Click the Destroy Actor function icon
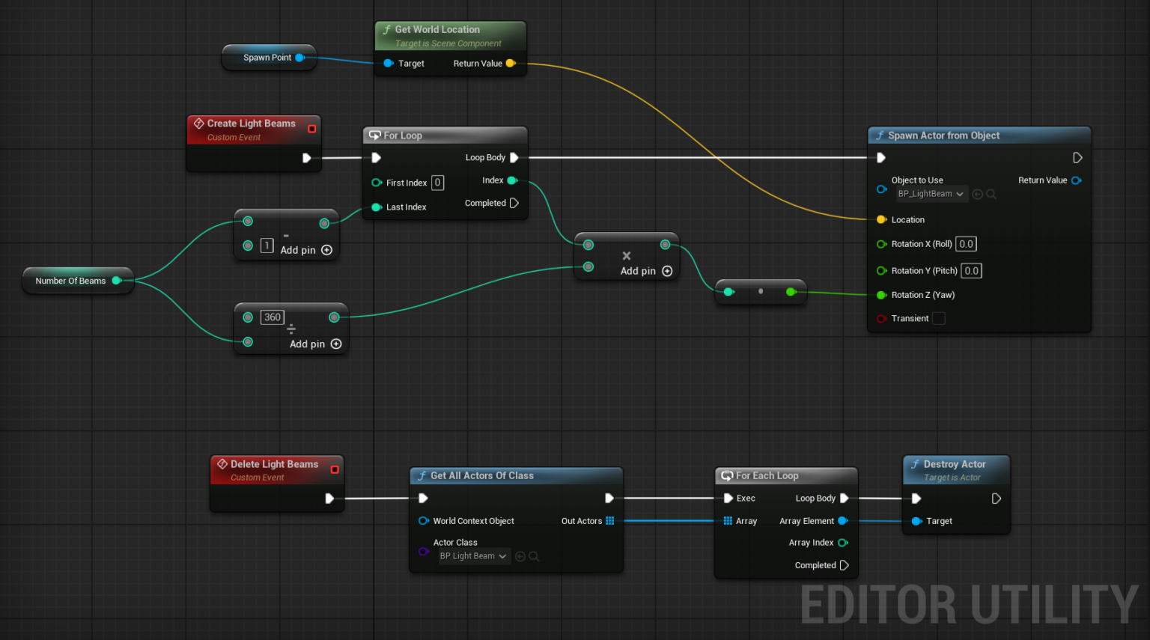The width and height of the screenshot is (1150, 640). pos(914,464)
